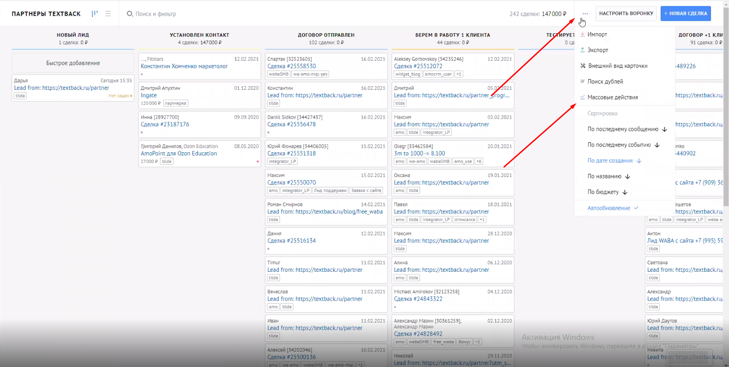This screenshot has height=367, width=729.
Task: Choose Export in the dropdown menu
Action: [598, 50]
